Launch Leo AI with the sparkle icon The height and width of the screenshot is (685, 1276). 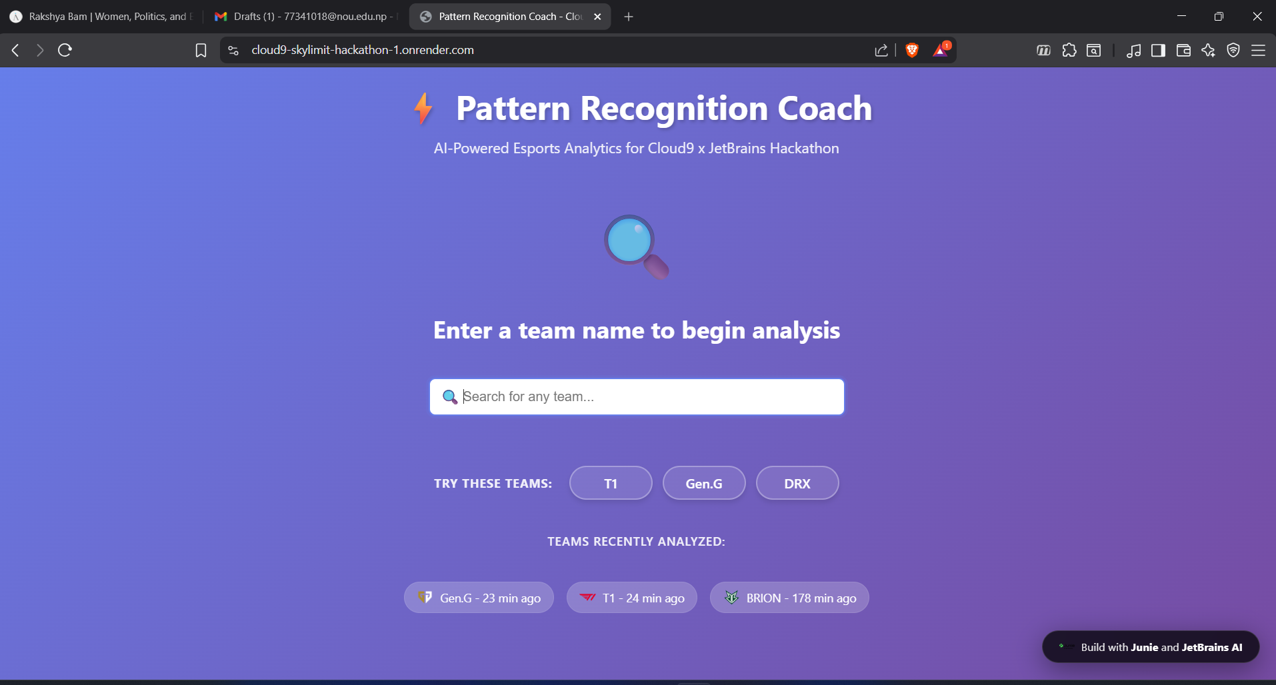pos(1209,50)
